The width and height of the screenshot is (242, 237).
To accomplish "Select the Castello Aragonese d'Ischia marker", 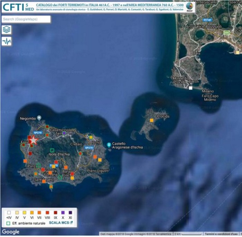I will 109,144.
